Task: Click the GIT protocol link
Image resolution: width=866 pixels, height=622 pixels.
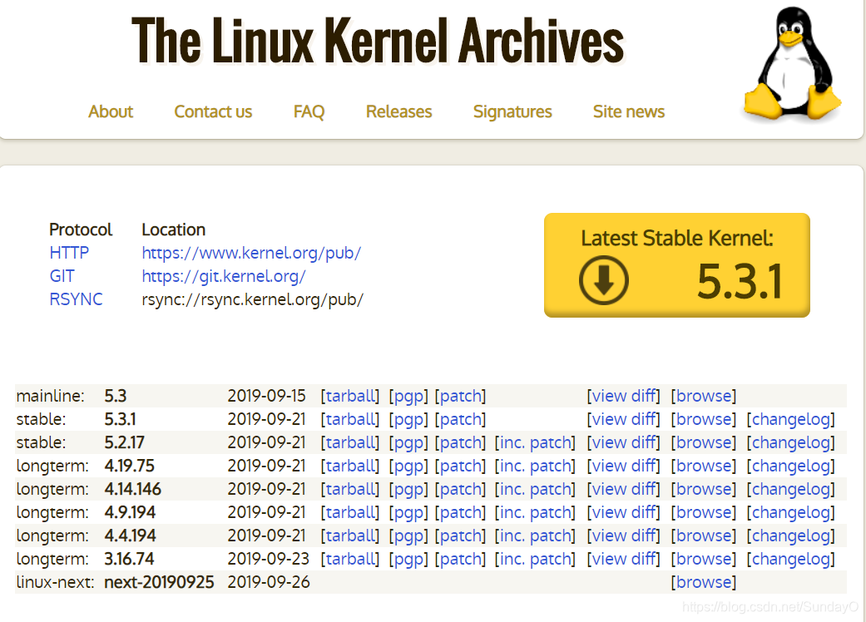Action: [x=62, y=276]
